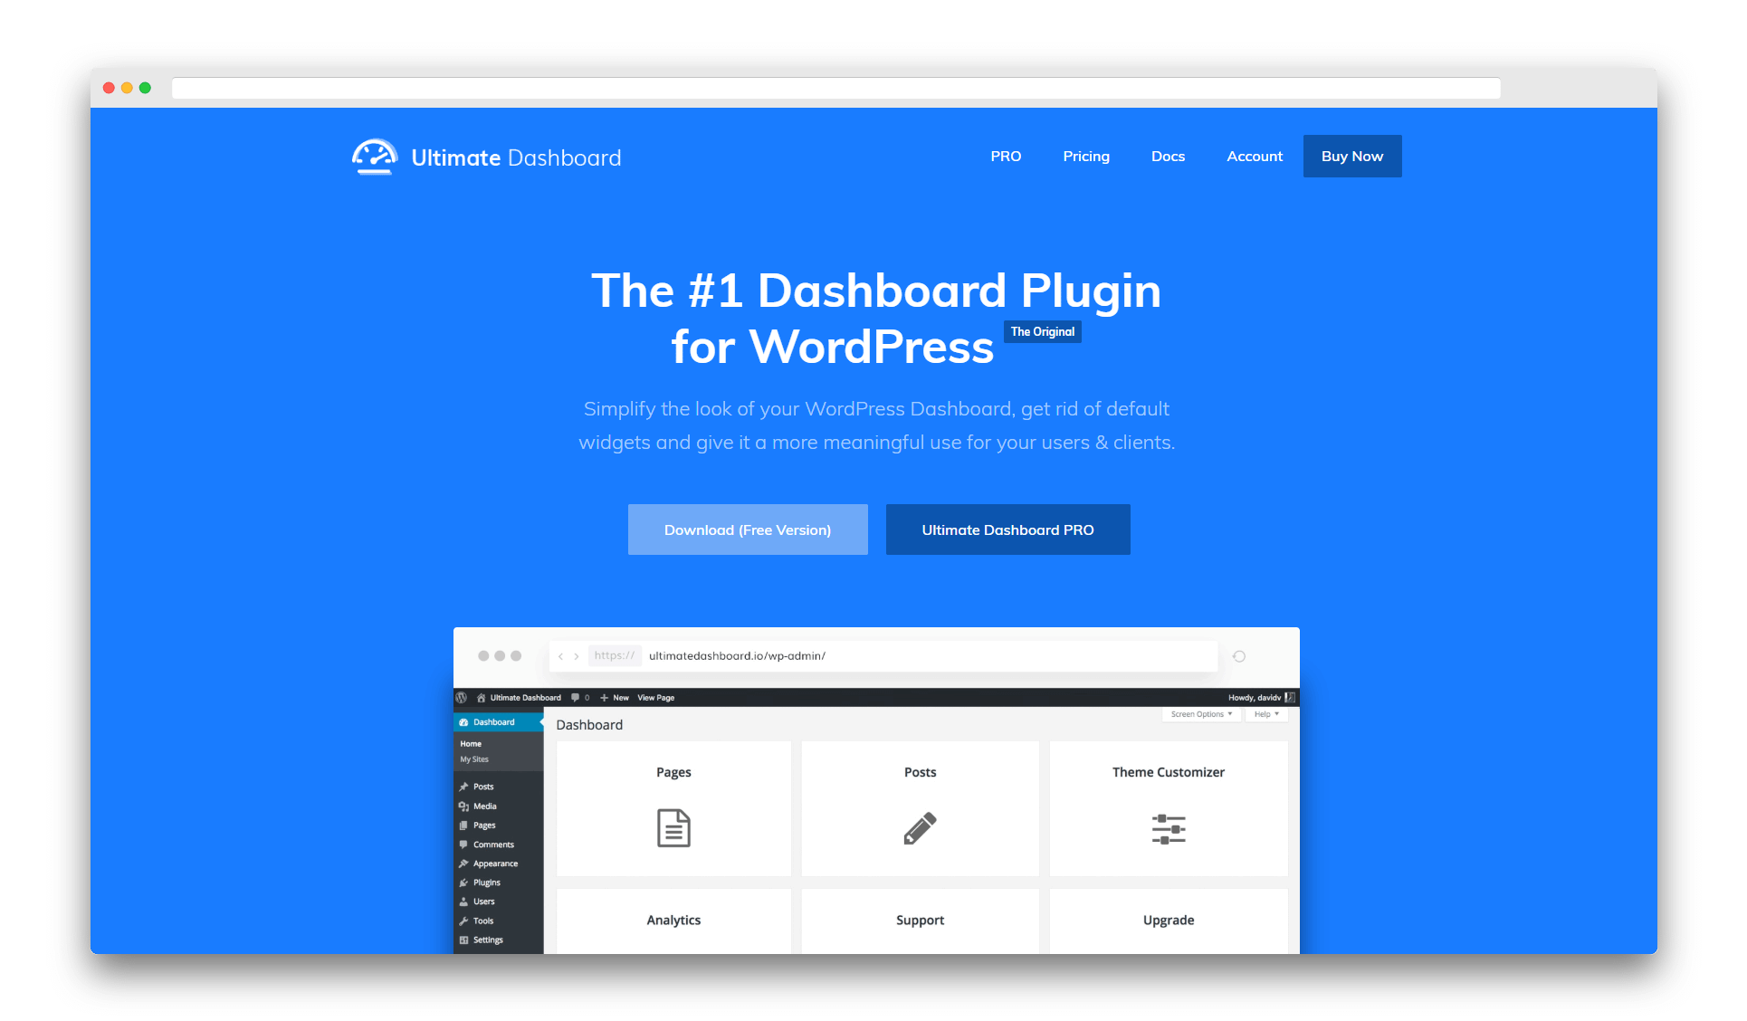The height and width of the screenshot is (1021, 1747).
Task: Click the Media icon in the sidebar
Action: click(463, 806)
